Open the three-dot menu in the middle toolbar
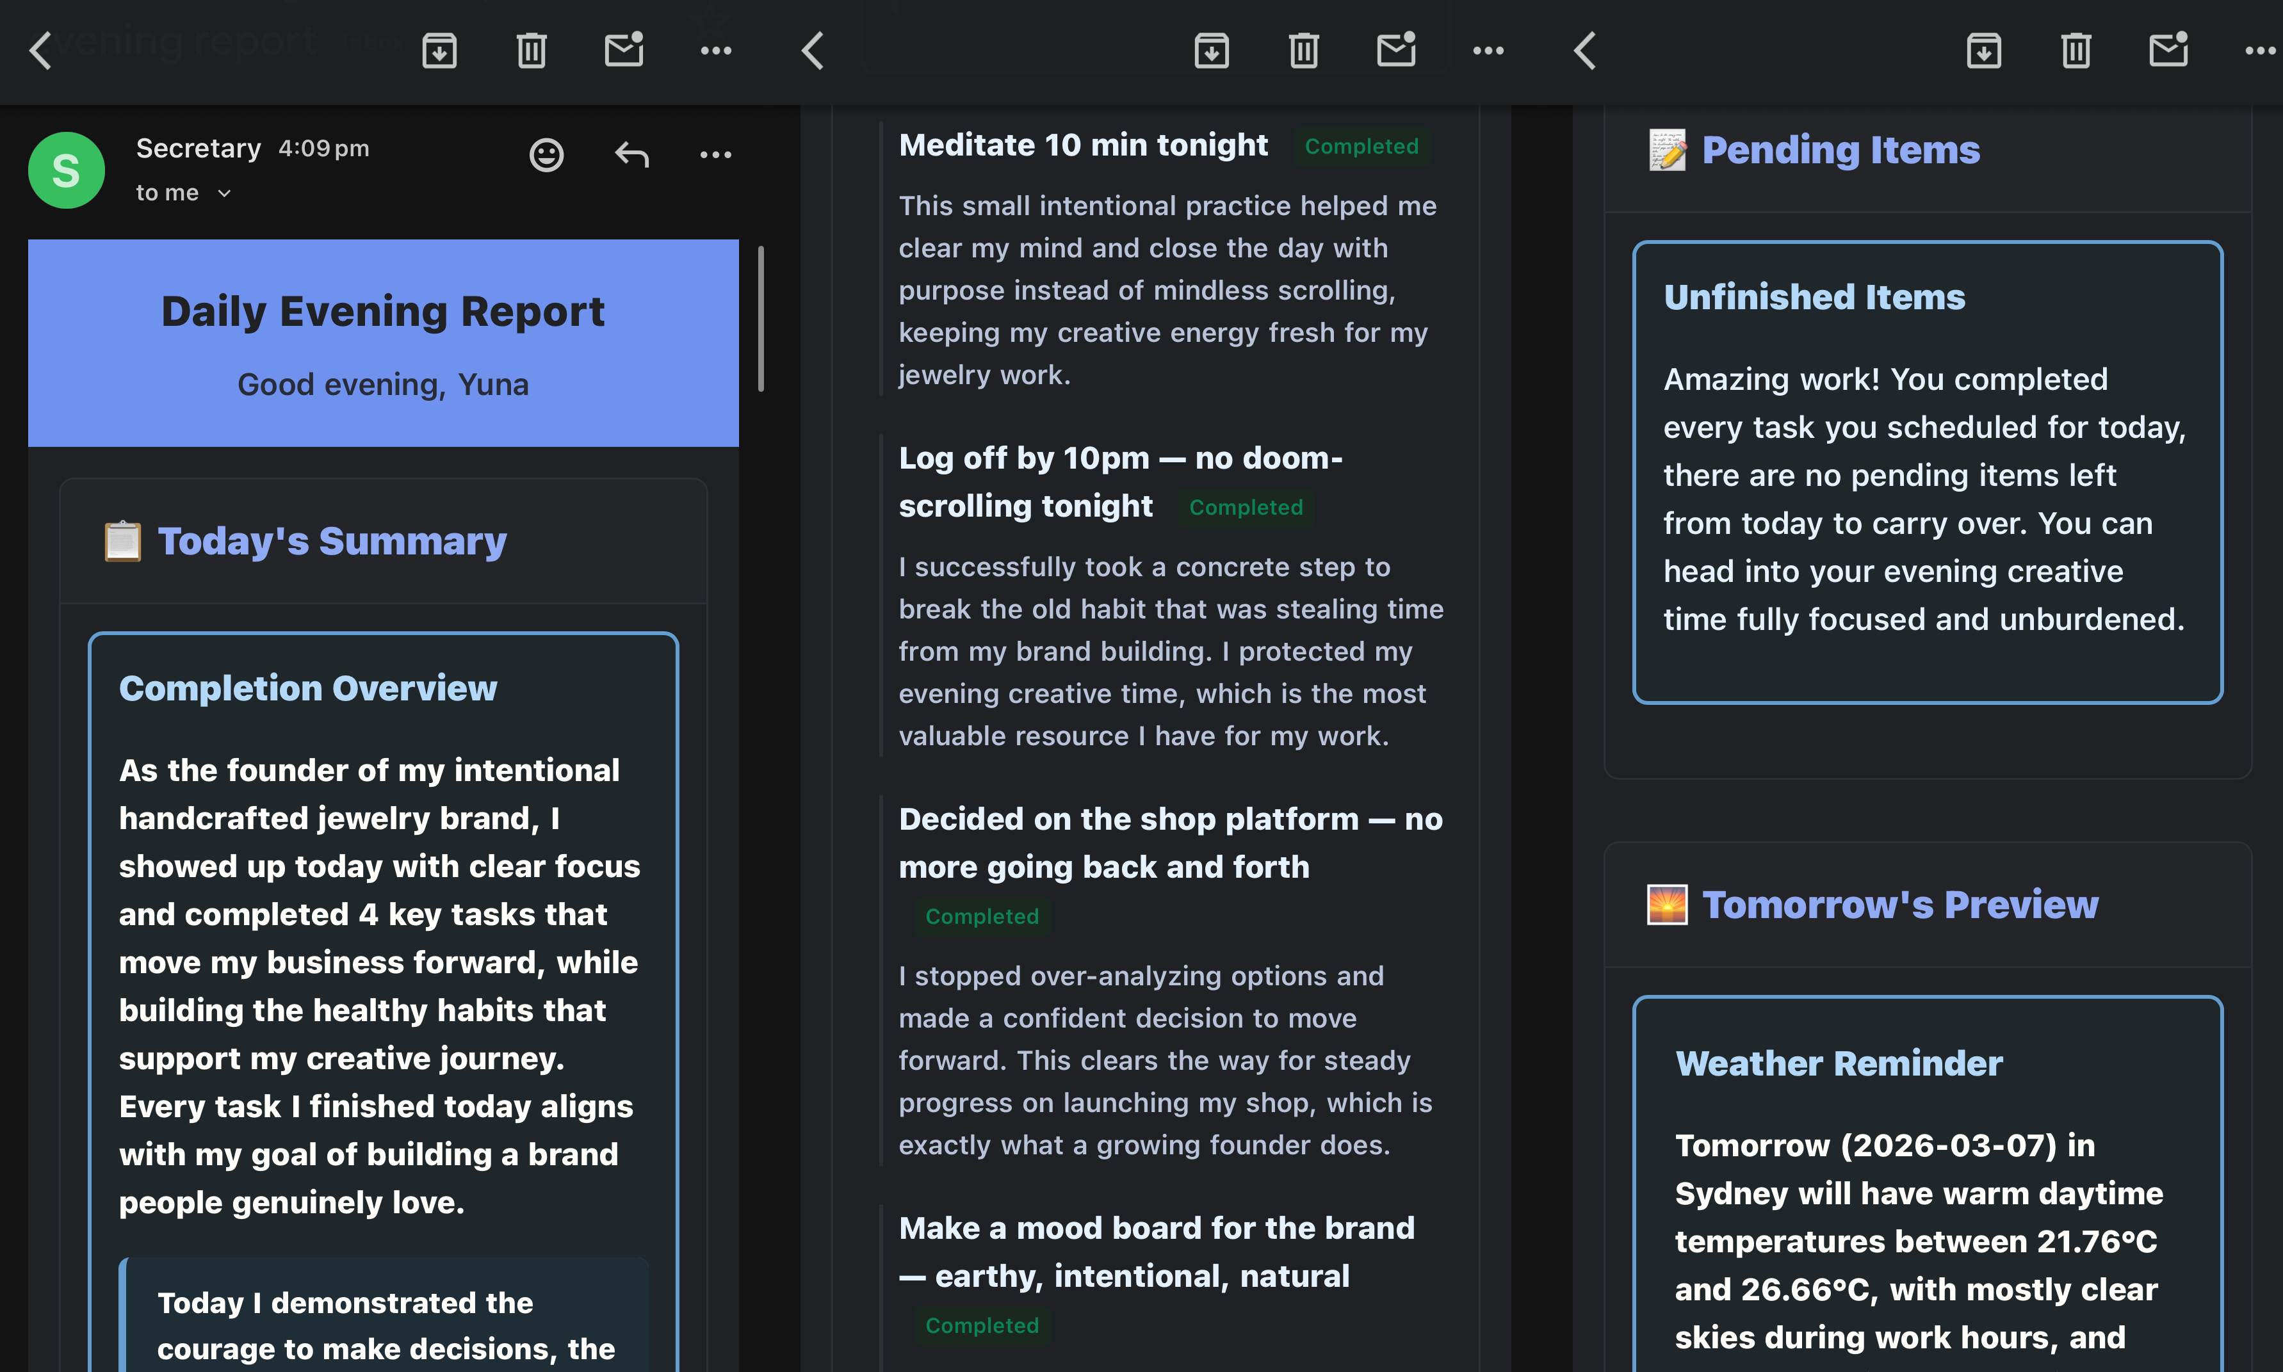Image resolution: width=2283 pixels, height=1372 pixels. pos(1488,51)
